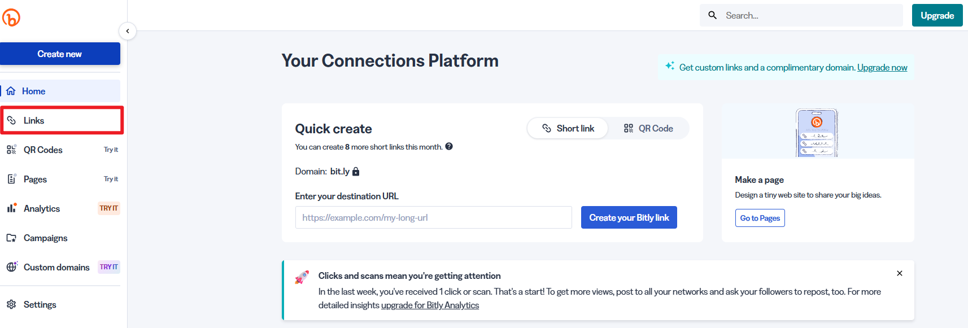Open the Links sidebar item
The height and width of the screenshot is (328, 968).
click(x=62, y=120)
